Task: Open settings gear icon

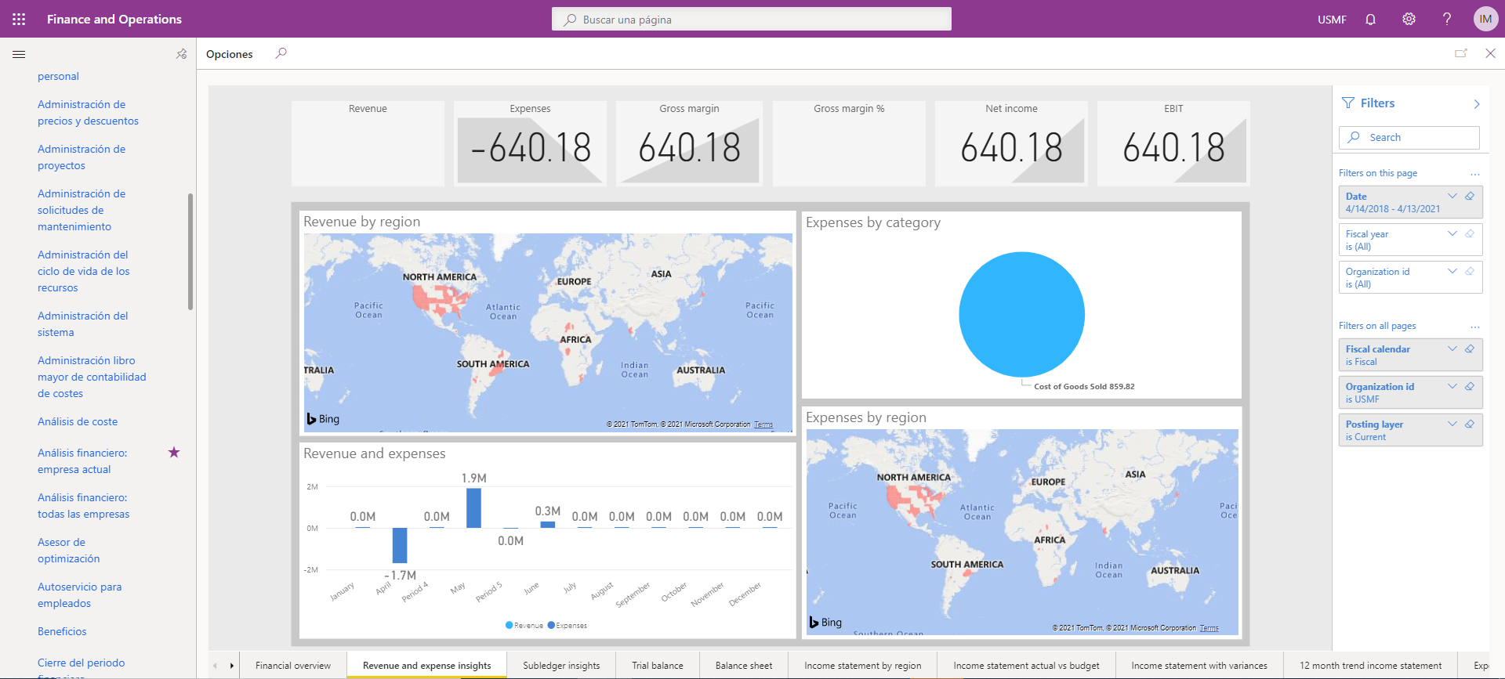Action: (x=1409, y=19)
